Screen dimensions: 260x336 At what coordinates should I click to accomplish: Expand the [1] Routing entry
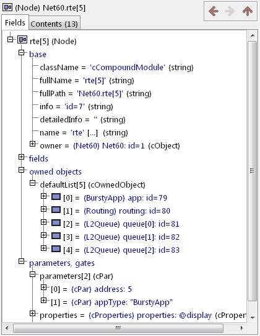(x=43, y=209)
